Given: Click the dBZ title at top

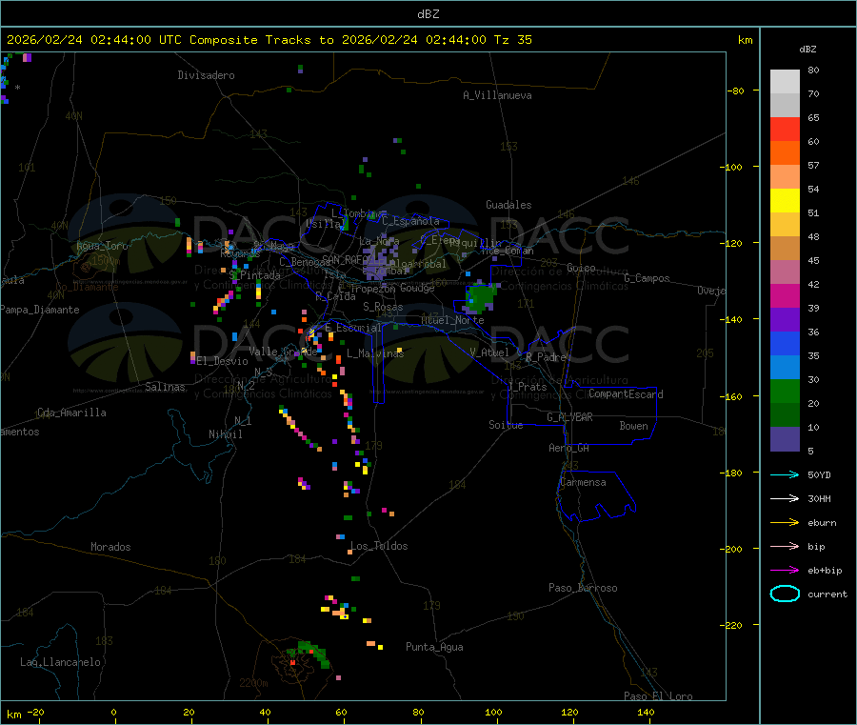Looking at the screenshot, I should pyautogui.click(x=428, y=14).
